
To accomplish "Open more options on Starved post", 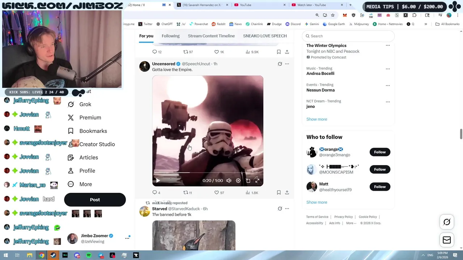I will click(x=287, y=209).
